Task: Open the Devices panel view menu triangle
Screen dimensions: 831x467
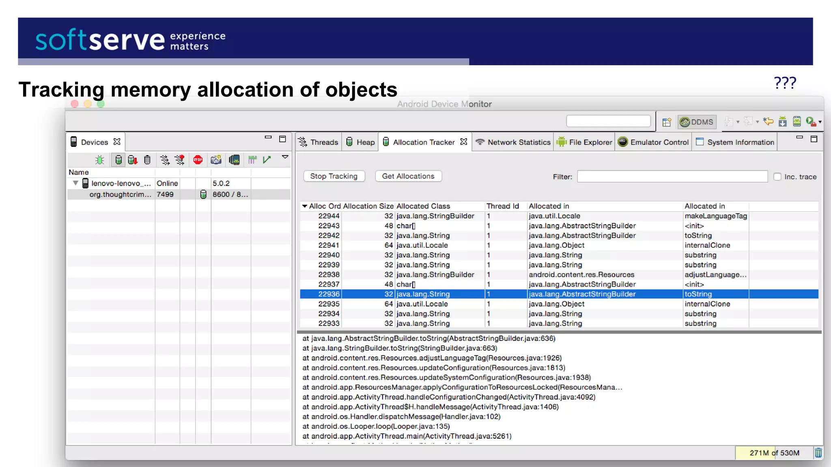Action: [285, 157]
